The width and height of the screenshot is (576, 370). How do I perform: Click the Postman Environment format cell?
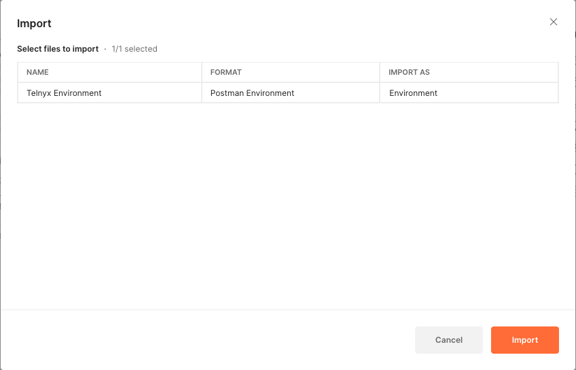[291, 93]
